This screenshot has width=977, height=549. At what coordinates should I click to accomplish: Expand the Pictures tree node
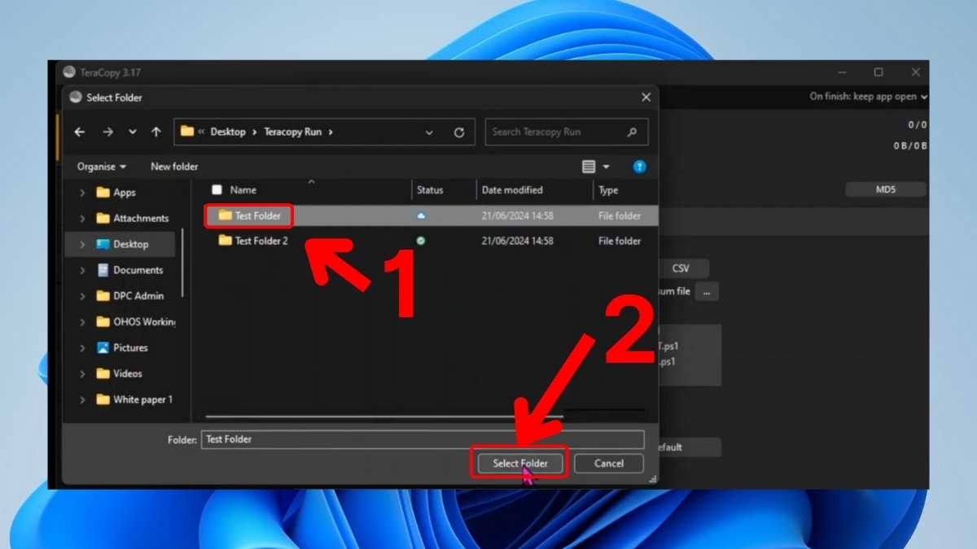click(x=82, y=348)
